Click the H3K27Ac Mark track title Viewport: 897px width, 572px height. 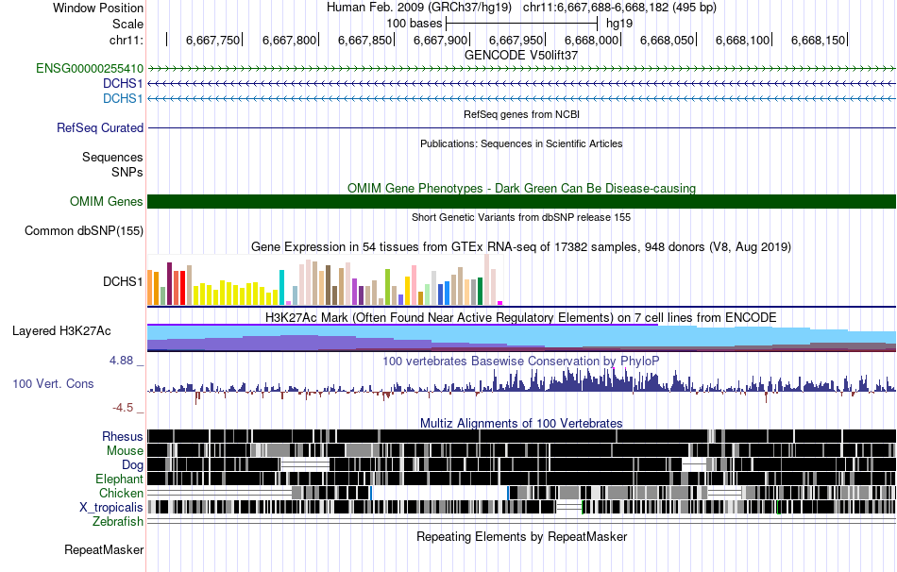coord(521,317)
